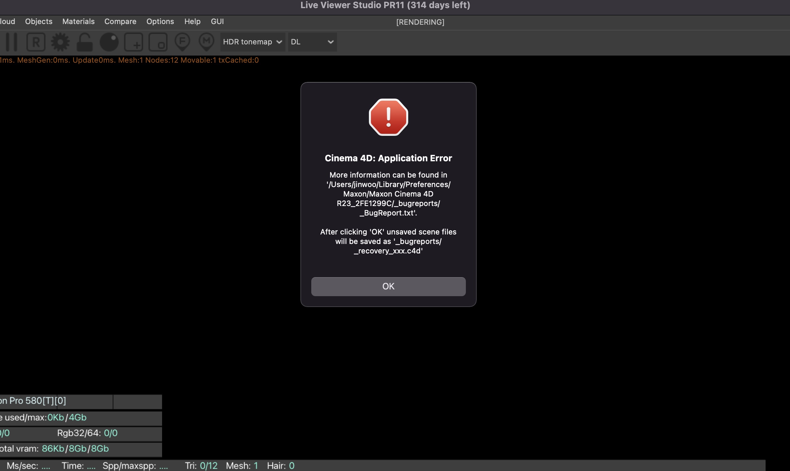This screenshot has width=790, height=471.
Task: Click the film region square icon
Action: tap(158, 42)
